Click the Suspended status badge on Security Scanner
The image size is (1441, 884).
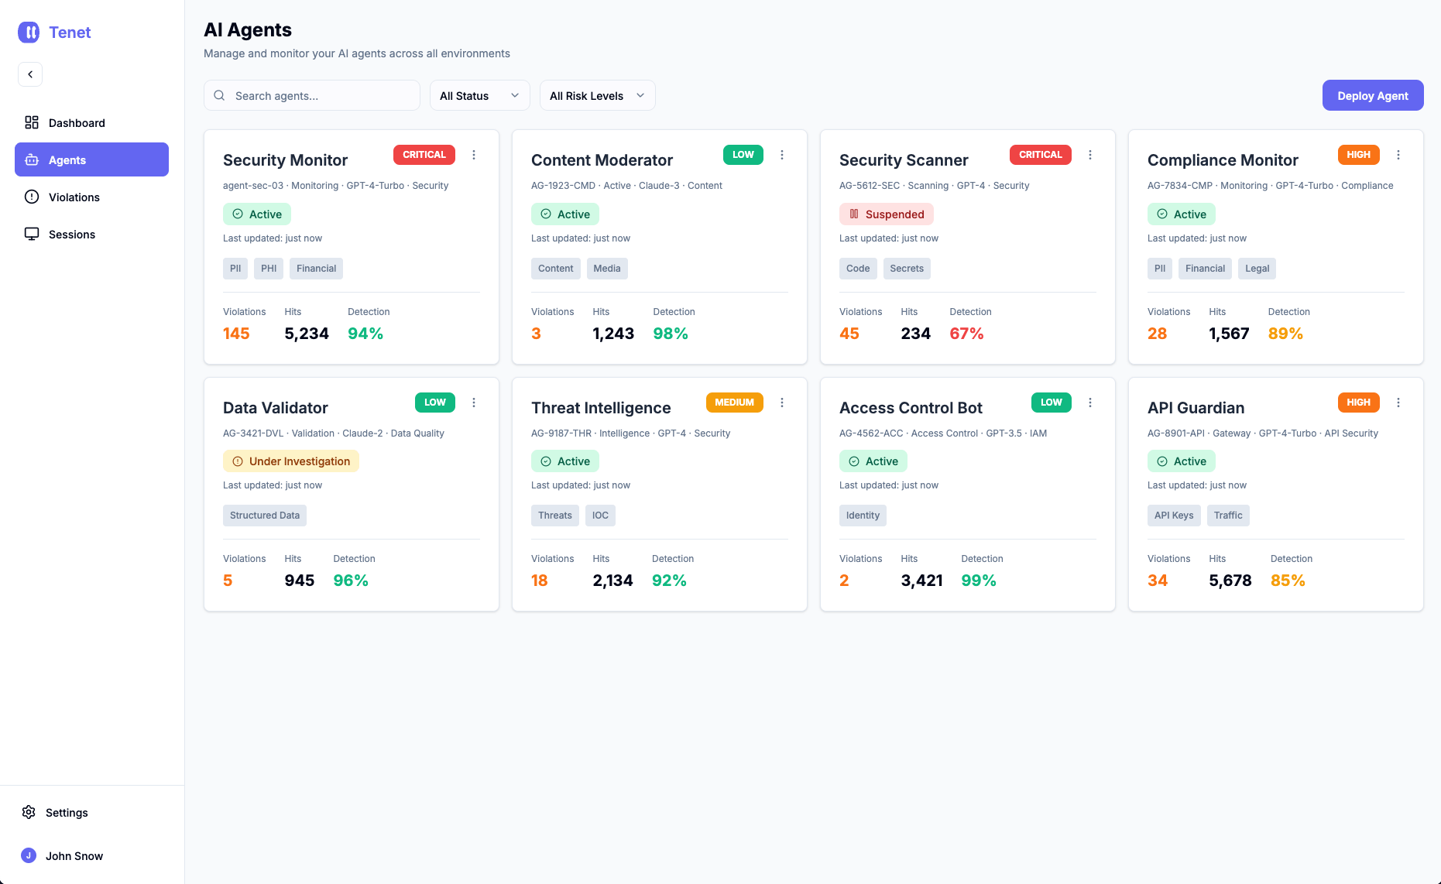tap(887, 214)
